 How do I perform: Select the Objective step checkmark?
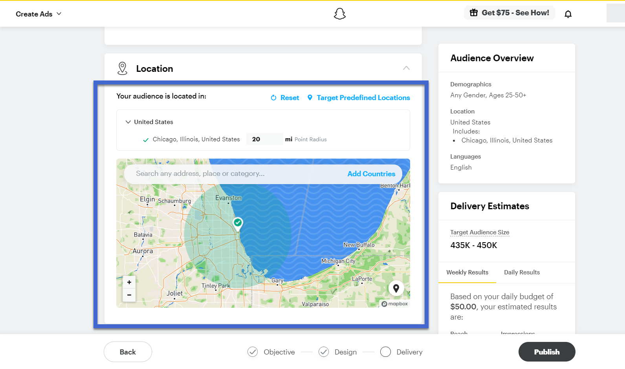(x=253, y=352)
